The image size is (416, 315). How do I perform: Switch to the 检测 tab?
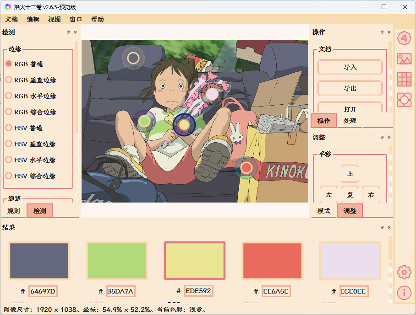[39, 211]
